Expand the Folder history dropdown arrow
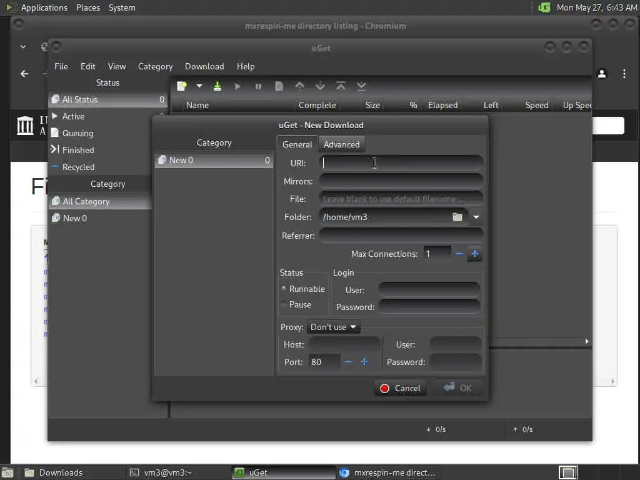 coord(476,217)
